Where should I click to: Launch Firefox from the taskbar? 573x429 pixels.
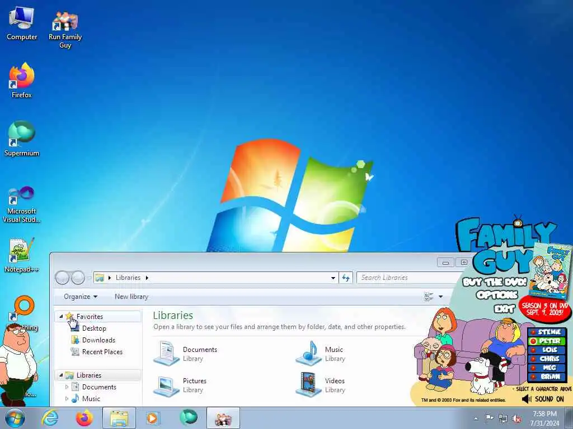[x=84, y=418]
